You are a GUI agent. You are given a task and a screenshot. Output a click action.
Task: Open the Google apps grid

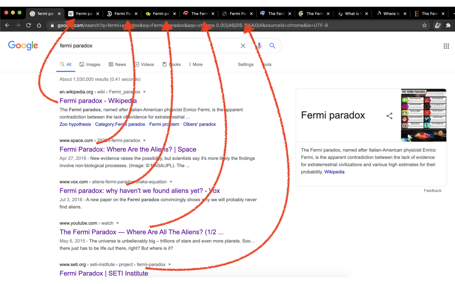(x=446, y=46)
